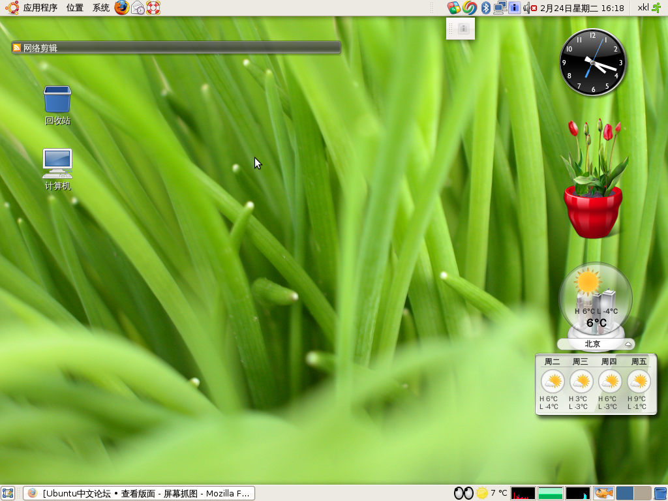Viewport: 668px width, 501px height.
Task: Open the calendar from date 2月24日星期二 16:18
Action: (582, 8)
